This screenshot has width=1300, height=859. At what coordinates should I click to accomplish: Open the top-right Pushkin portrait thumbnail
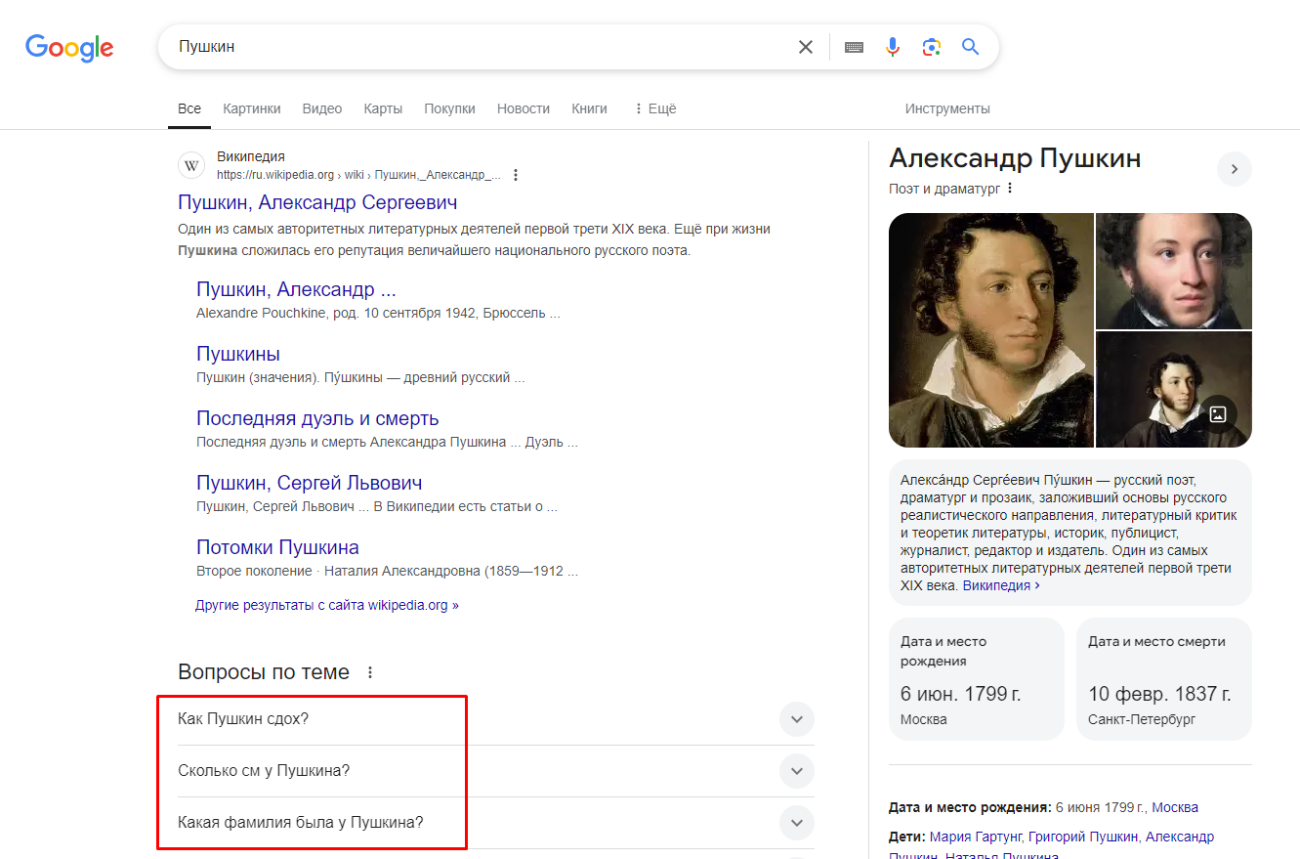[1174, 271]
